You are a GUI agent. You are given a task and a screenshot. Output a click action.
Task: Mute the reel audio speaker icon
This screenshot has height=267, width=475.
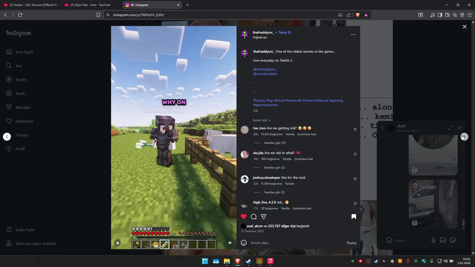coord(230,243)
